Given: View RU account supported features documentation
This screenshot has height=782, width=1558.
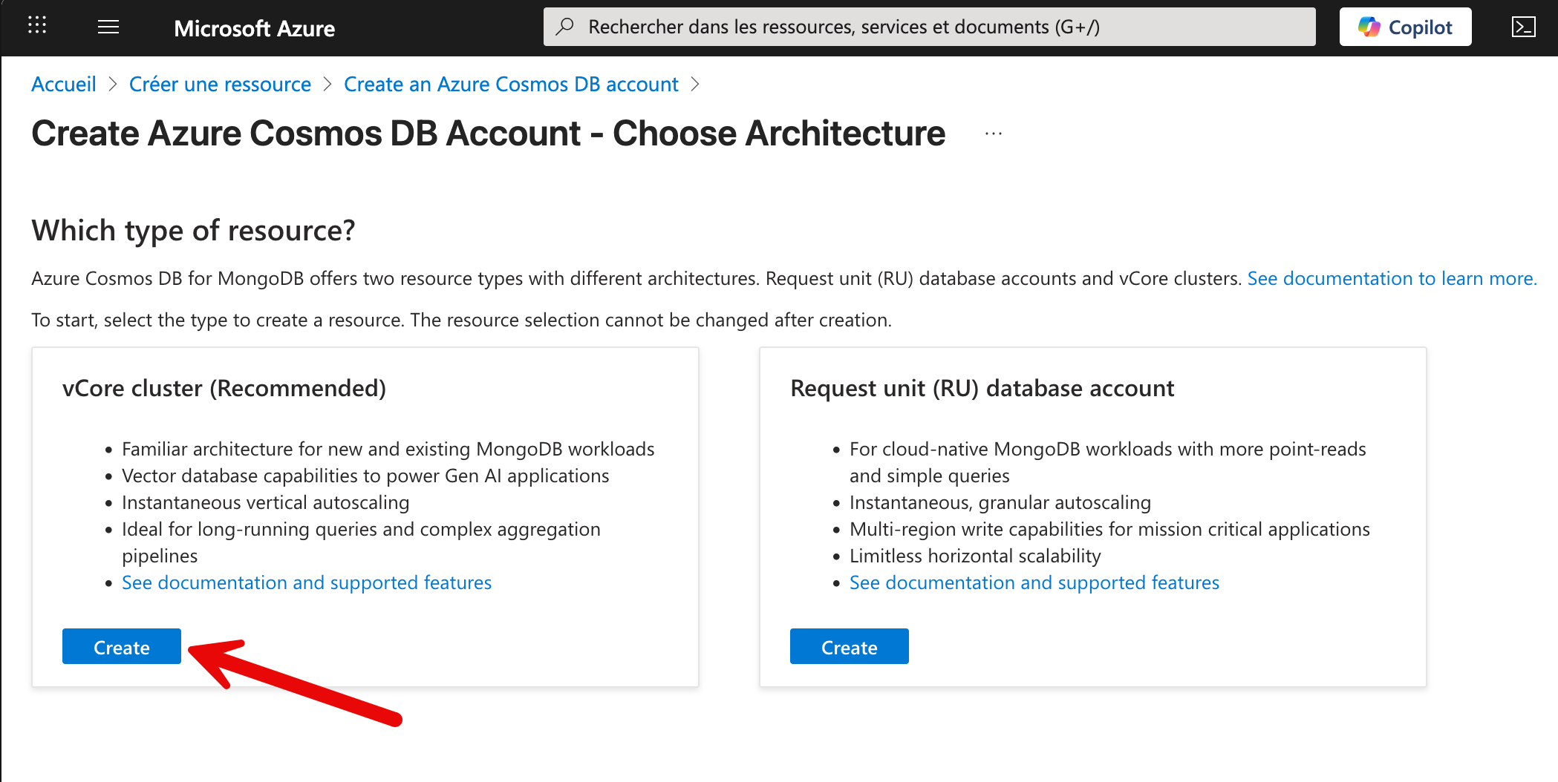Looking at the screenshot, I should pyautogui.click(x=1034, y=582).
